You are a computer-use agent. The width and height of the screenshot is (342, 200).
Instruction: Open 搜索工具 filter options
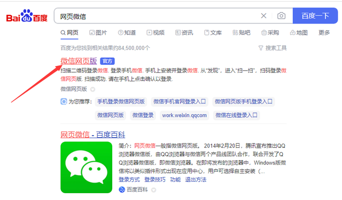(x=273, y=48)
